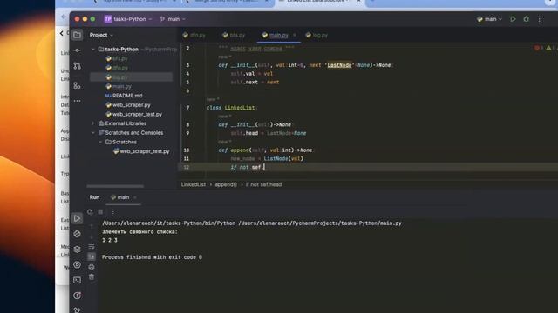Select dfs.py in project tree

point(120,68)
